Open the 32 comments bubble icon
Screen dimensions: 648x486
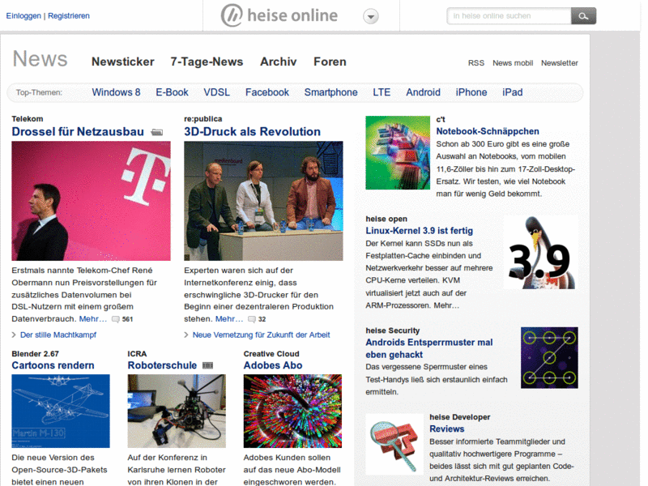252,319
